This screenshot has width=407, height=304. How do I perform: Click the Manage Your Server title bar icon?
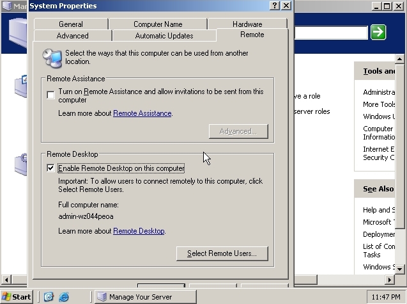click(x=7, y=6)
